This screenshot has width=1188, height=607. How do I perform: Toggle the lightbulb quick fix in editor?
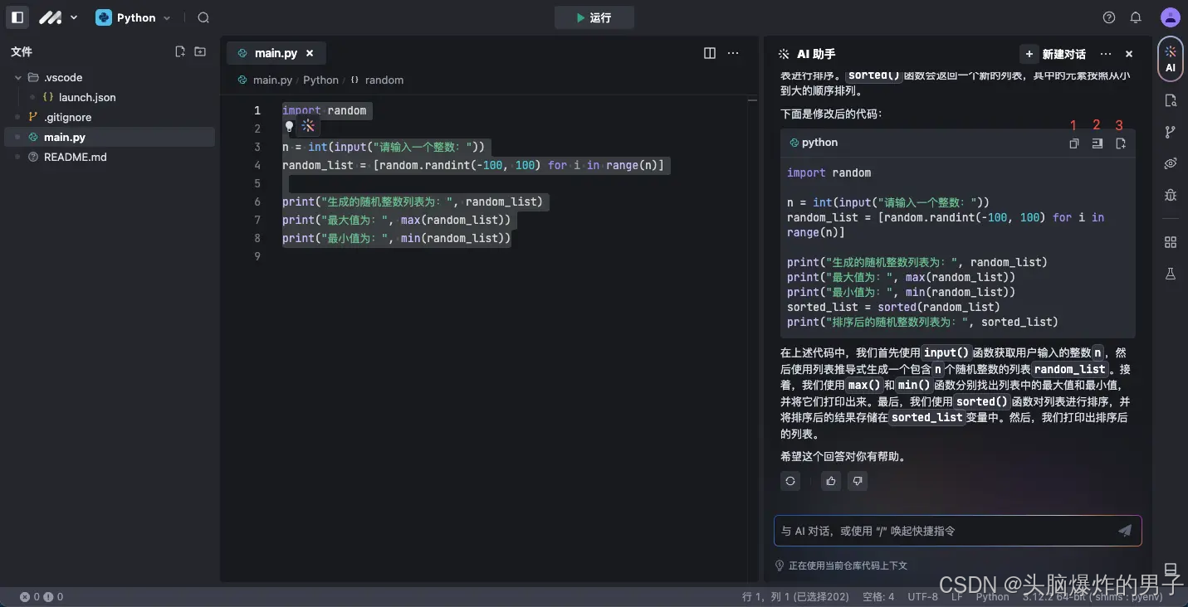pyautogui.click(x=290, y=126)
